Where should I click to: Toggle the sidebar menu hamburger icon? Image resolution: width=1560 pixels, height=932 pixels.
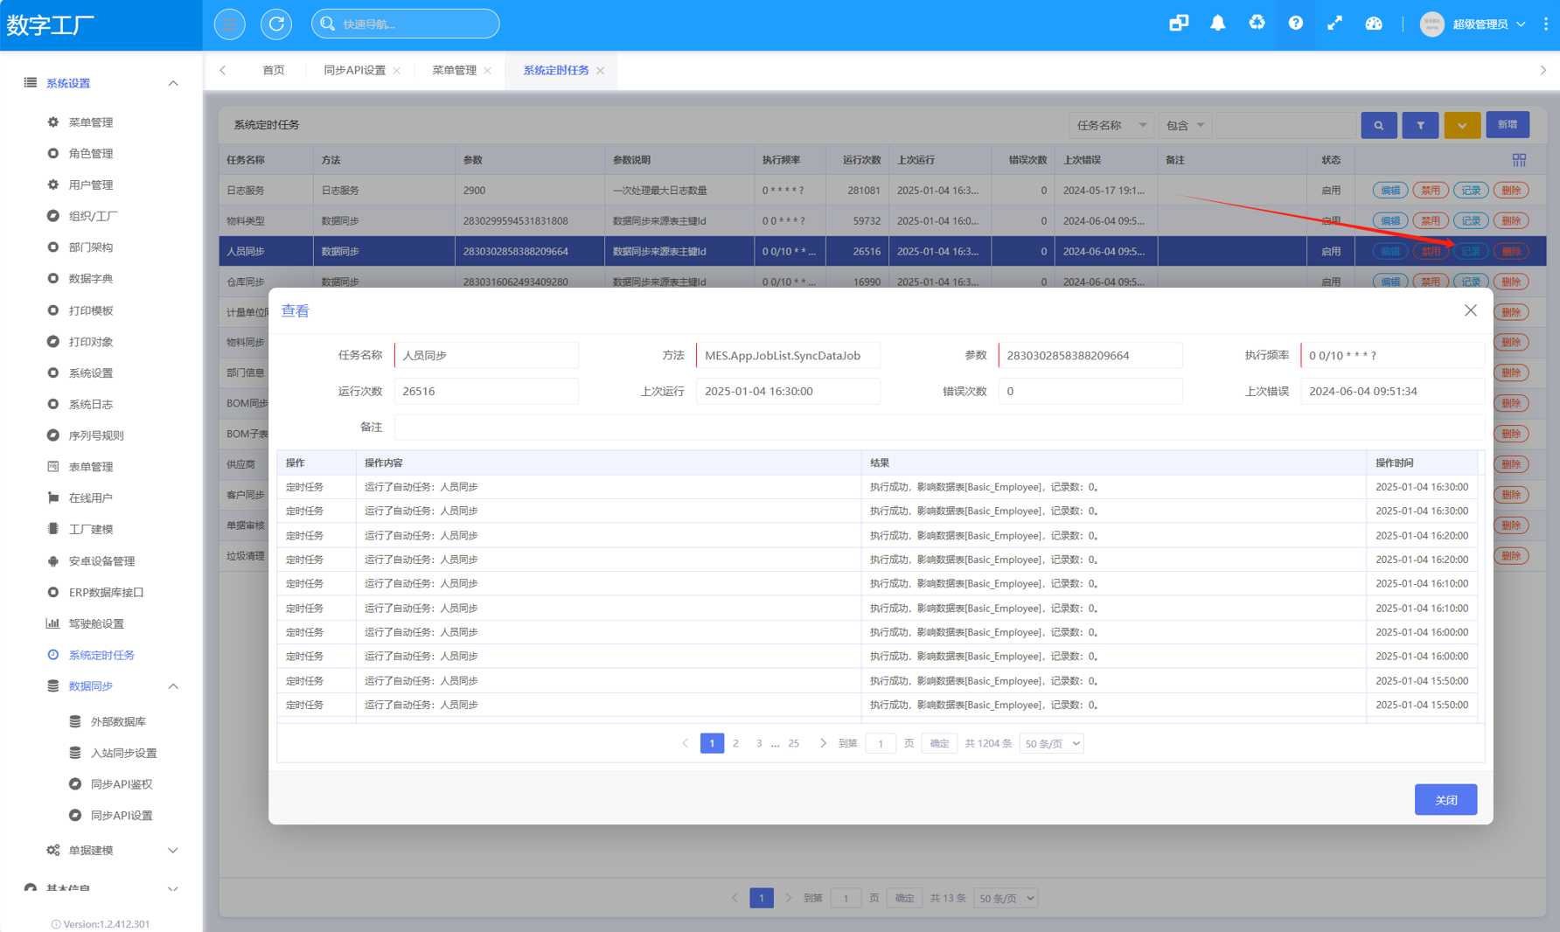(x=230, y=24)
